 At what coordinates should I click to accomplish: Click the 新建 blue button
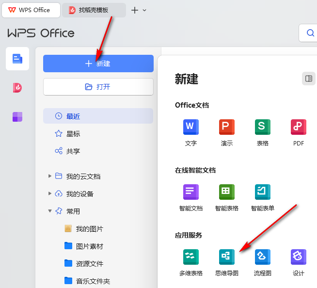[x=98, y=64]
